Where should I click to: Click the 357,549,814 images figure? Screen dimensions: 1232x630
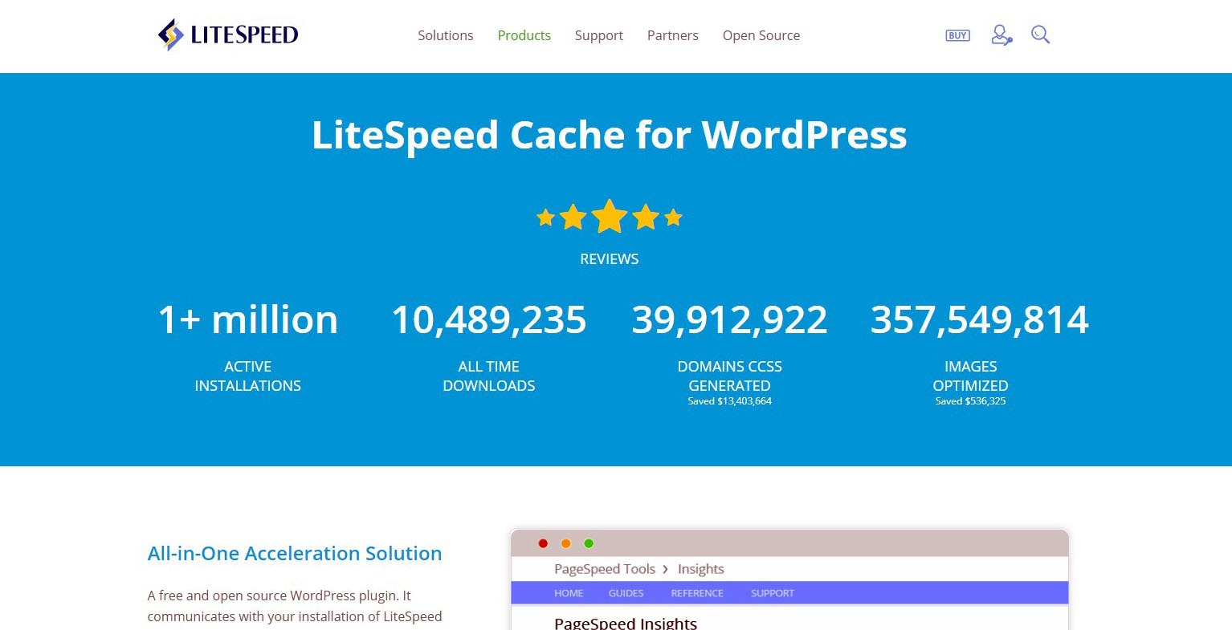coord(980,319)
